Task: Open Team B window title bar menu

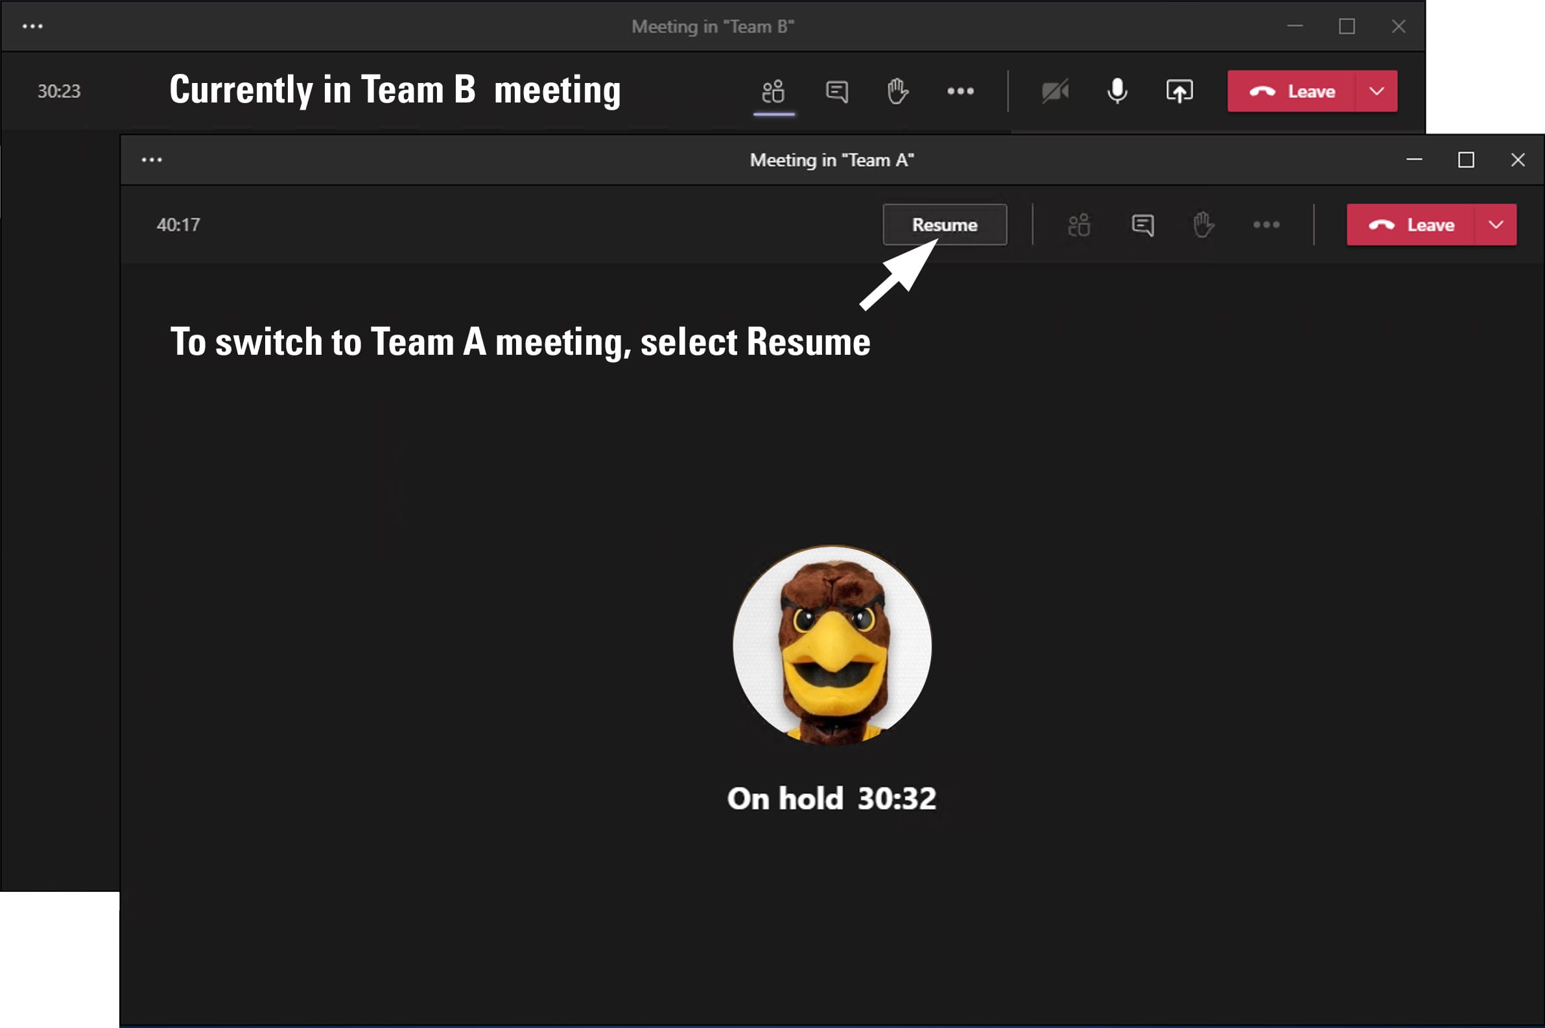Action: tap(32, 26)
